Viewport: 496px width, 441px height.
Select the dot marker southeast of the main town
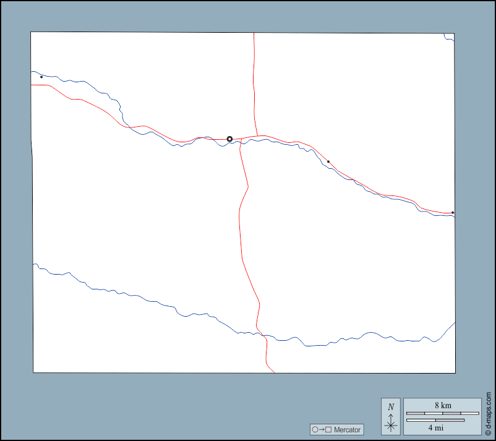click(x=328, y=162)
